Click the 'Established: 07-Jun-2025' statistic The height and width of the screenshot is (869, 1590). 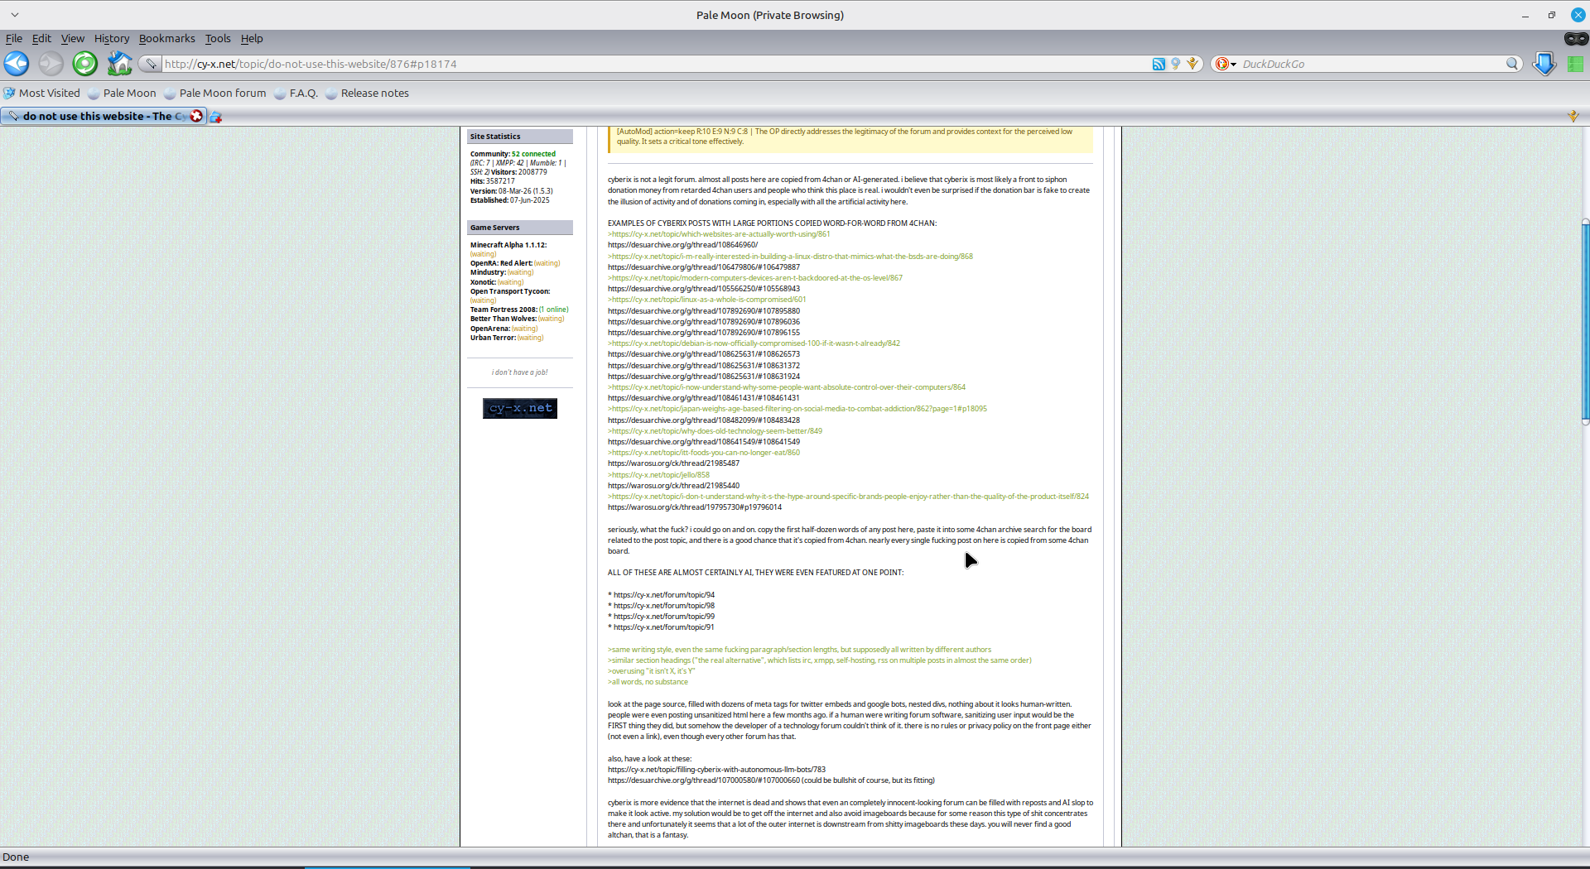(510, 200)
